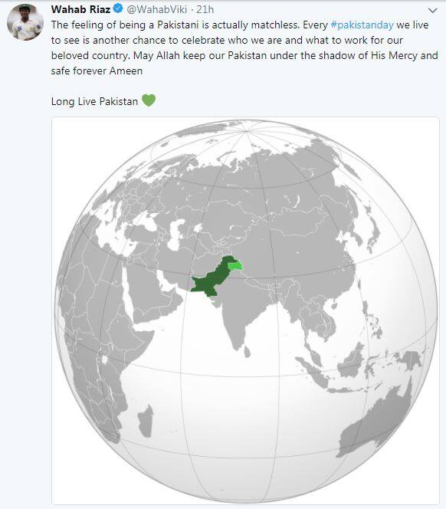Click Madagascar island on the globe image
Screen dimensions: 446x509
[146, 422]
